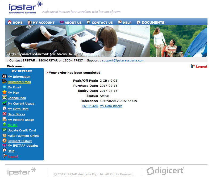The width and height of the screenshot is (212, 178).
Task: Click the red Data Blocks icon
Action: click(5, 114)
